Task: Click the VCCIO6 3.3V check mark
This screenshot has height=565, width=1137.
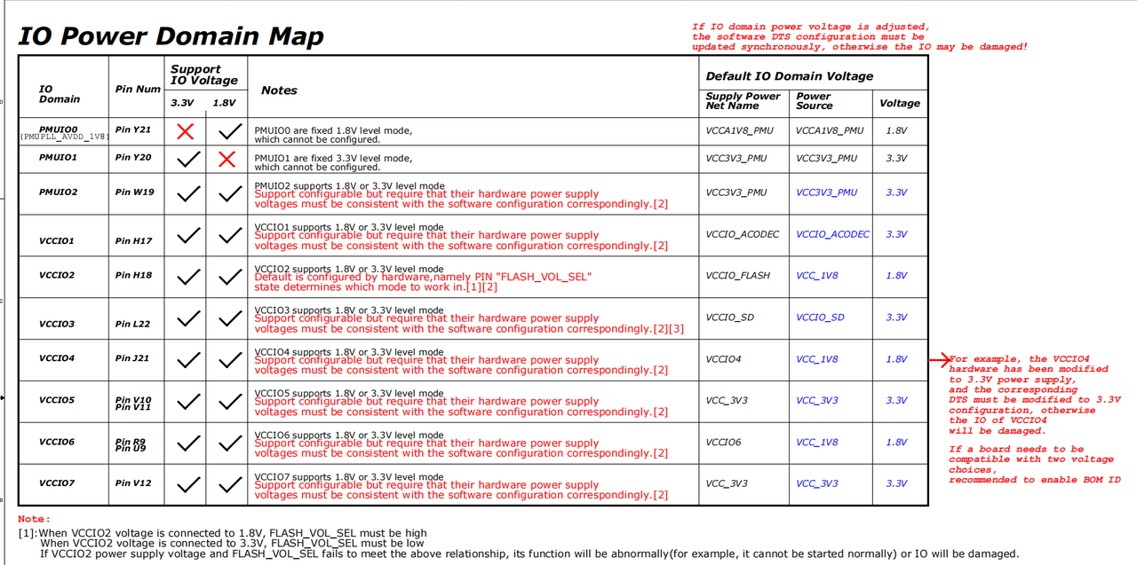Action: [188, 443]
